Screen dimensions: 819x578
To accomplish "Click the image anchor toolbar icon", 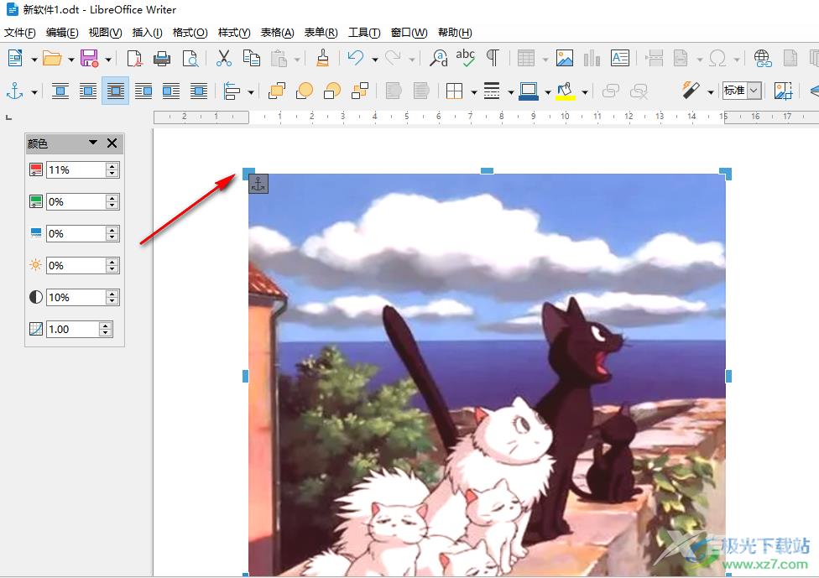I will click(14, 91).
